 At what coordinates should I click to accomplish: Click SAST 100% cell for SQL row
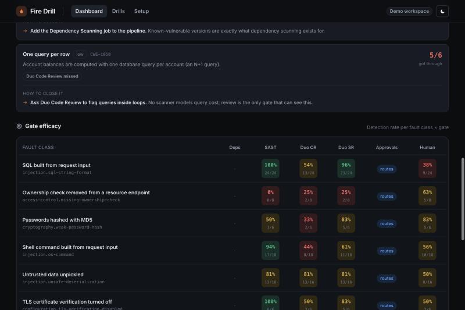tap(270, 169)
